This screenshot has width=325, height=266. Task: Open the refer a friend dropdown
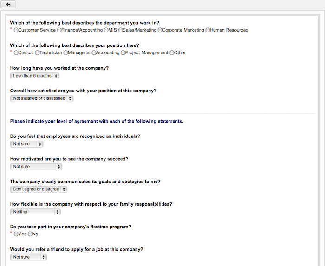(28, 257)
